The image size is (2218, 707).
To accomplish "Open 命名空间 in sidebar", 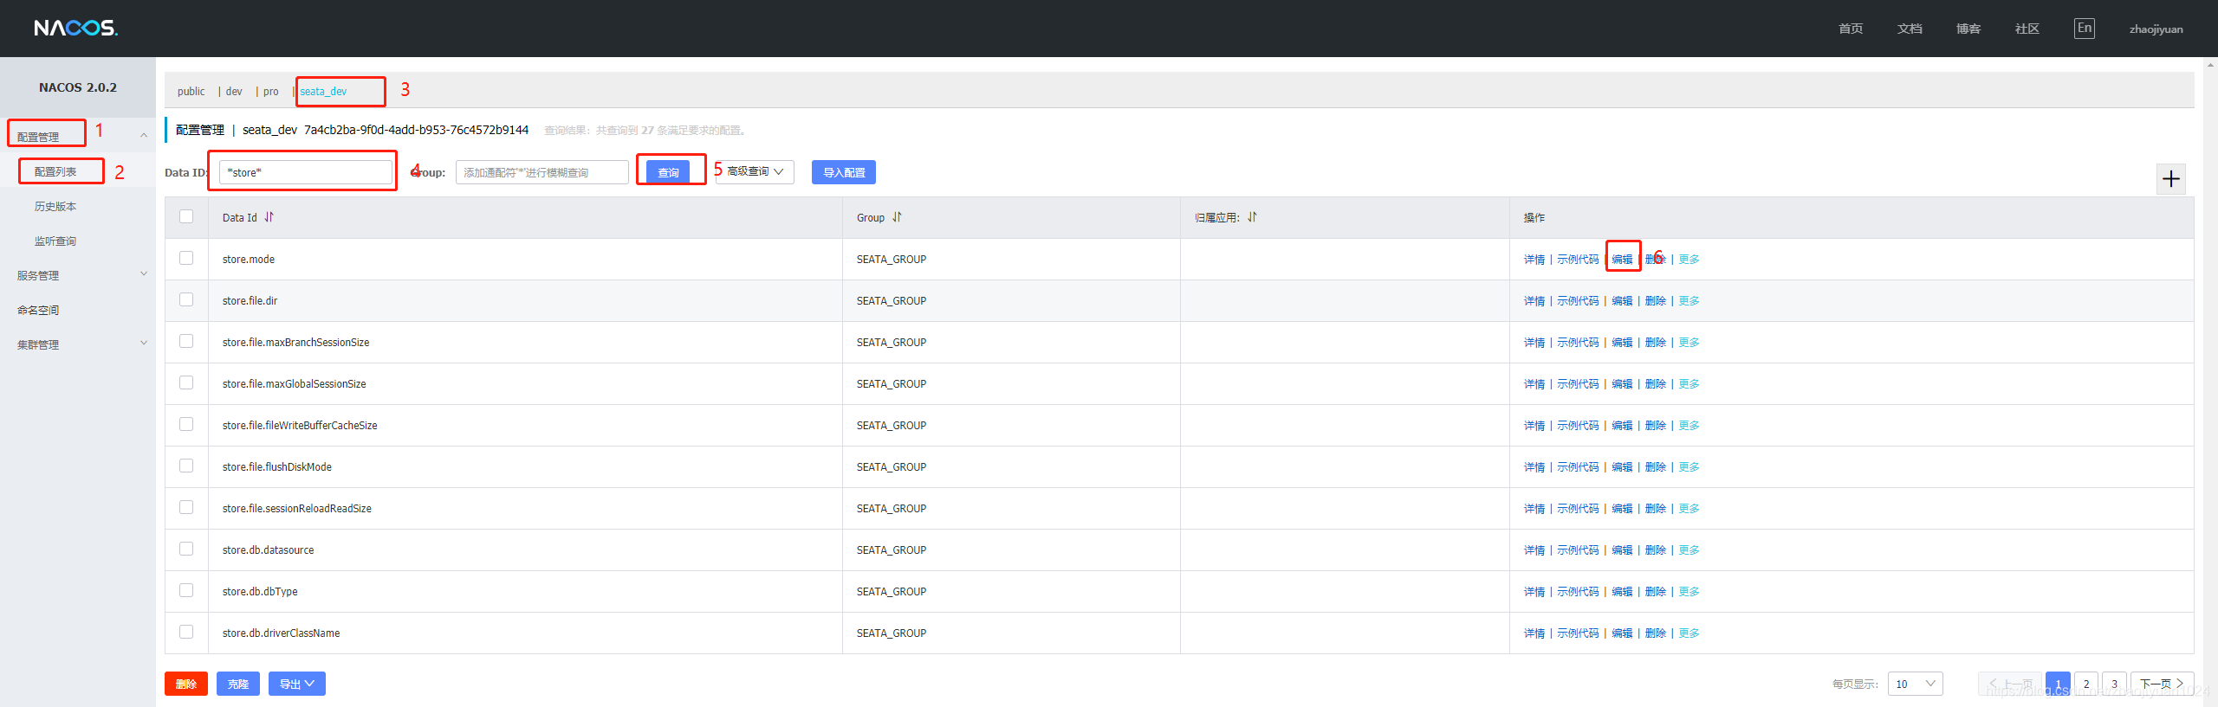I will click(x=38, y=310).
